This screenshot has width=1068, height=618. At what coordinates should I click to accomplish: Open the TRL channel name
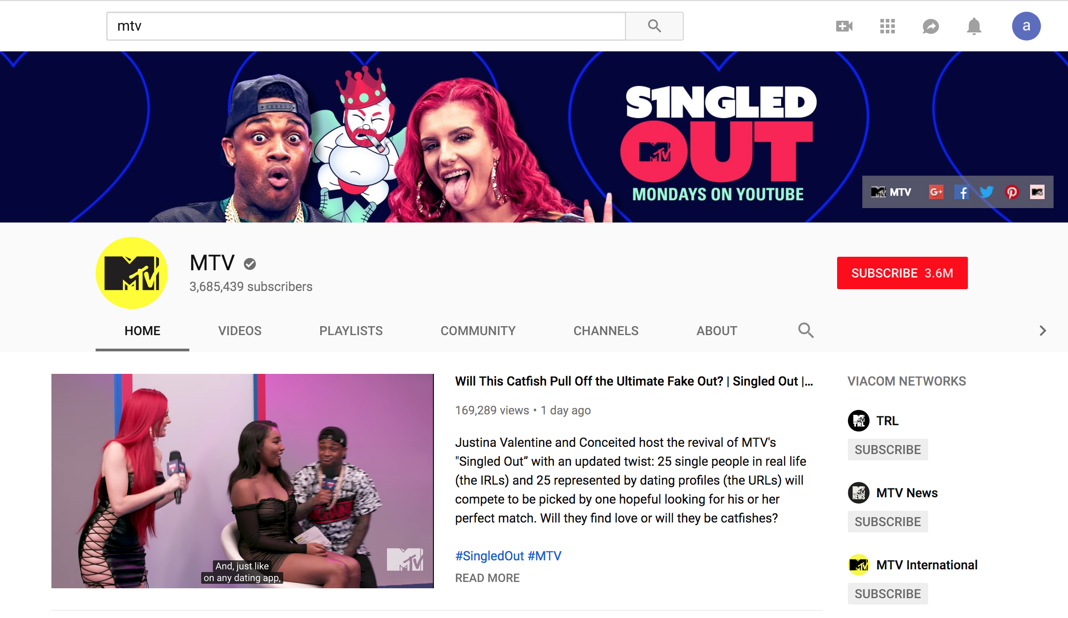coord(887,421)
